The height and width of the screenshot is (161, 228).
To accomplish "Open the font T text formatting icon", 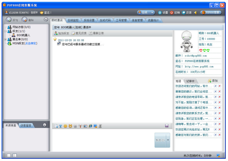I will pos(60,126).
